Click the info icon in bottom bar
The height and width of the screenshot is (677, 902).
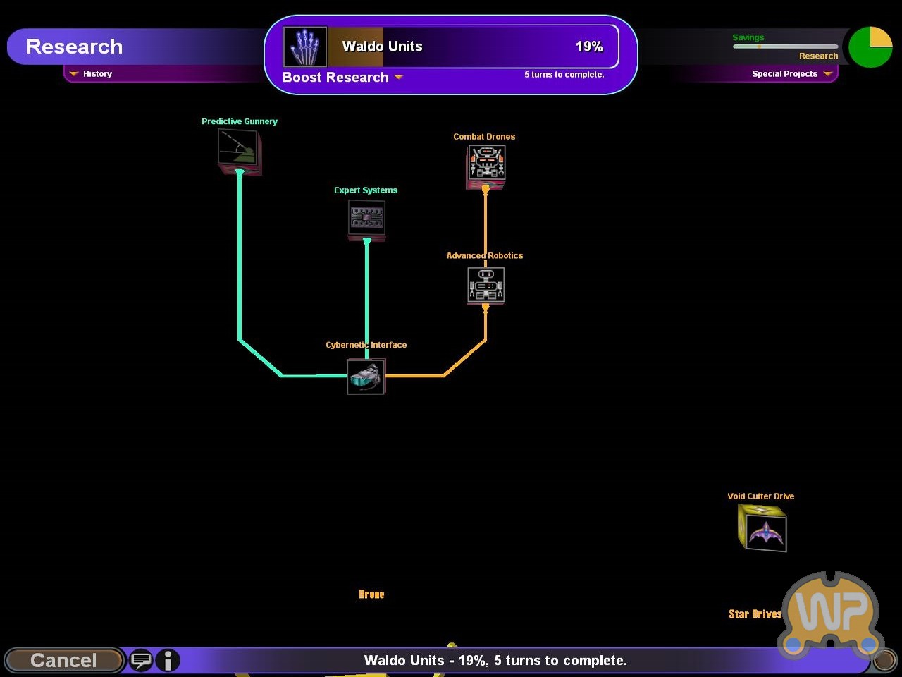(168, 661)
